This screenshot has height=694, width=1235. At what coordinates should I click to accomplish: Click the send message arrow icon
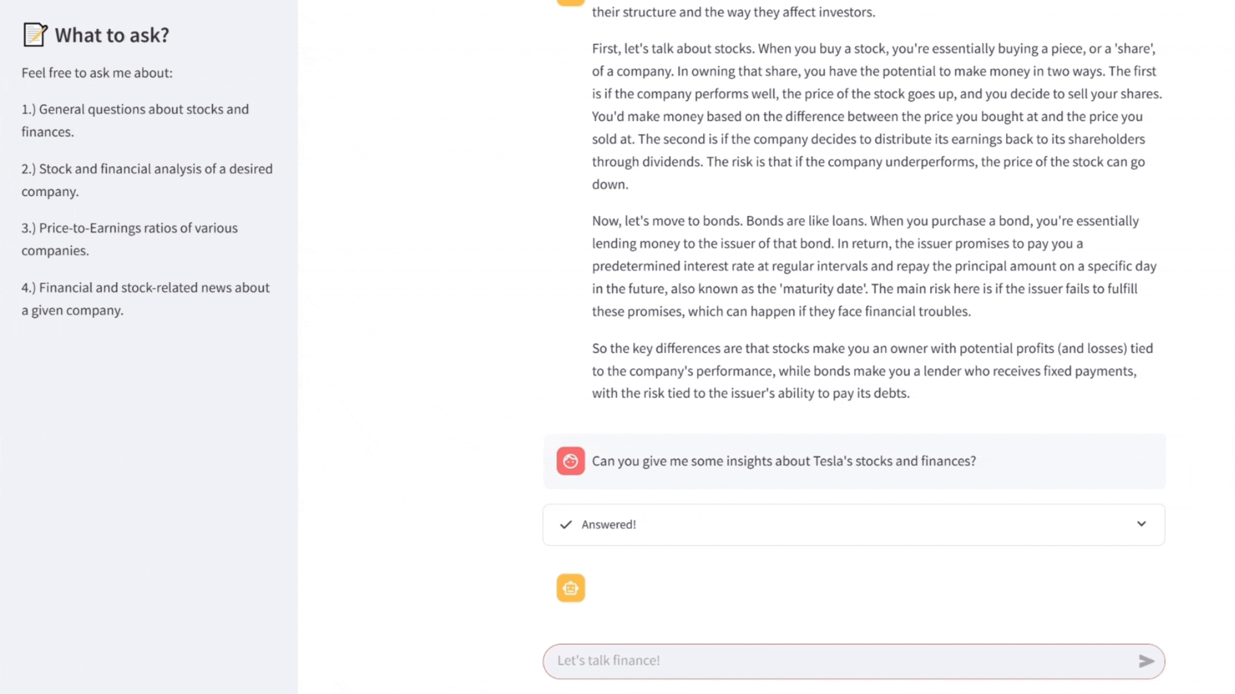[x=1146, y=662]
